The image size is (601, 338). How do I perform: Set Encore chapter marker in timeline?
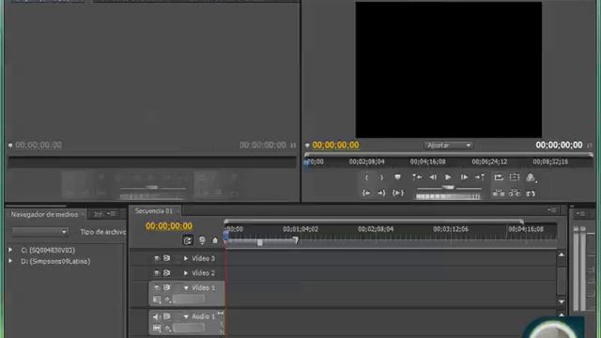(x=202, y=240)
